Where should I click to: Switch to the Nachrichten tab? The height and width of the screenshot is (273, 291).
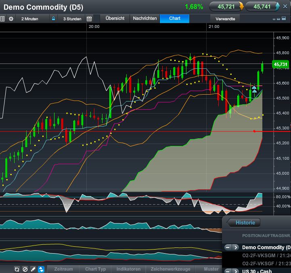point(145,19)
